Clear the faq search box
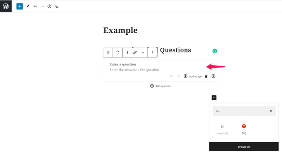Image resolution: width=282 pixels, height=157 pixels. (x=271, y=111)
